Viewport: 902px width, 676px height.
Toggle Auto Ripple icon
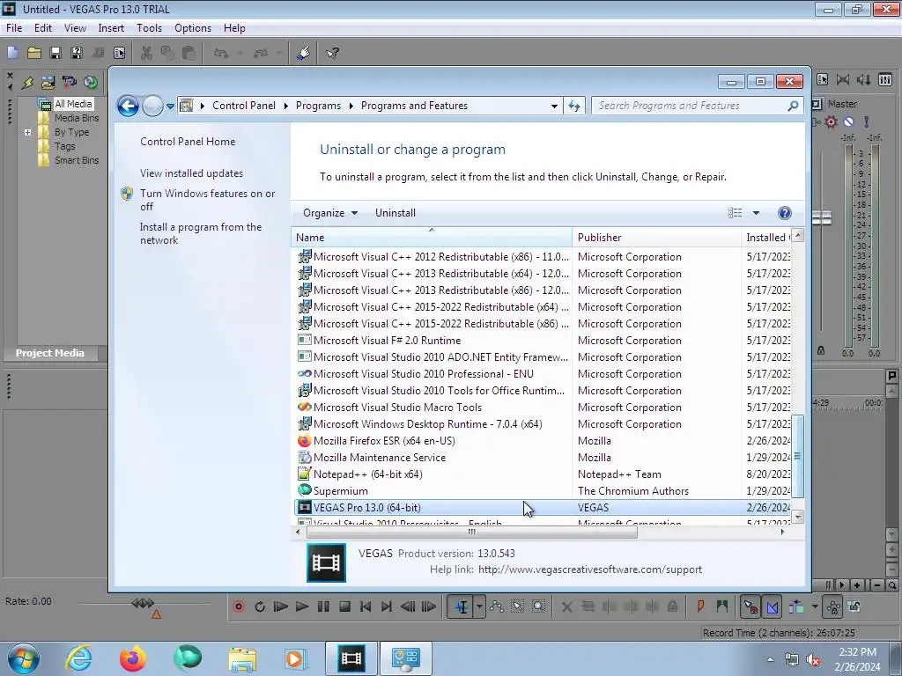(x=796, y=606)
